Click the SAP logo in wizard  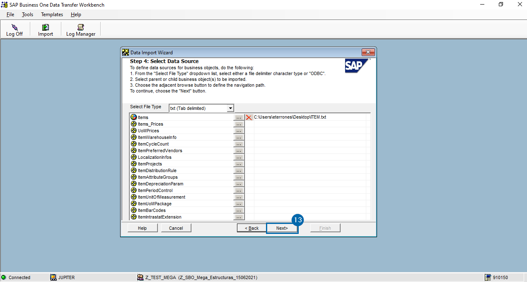(x=357, y=66)
